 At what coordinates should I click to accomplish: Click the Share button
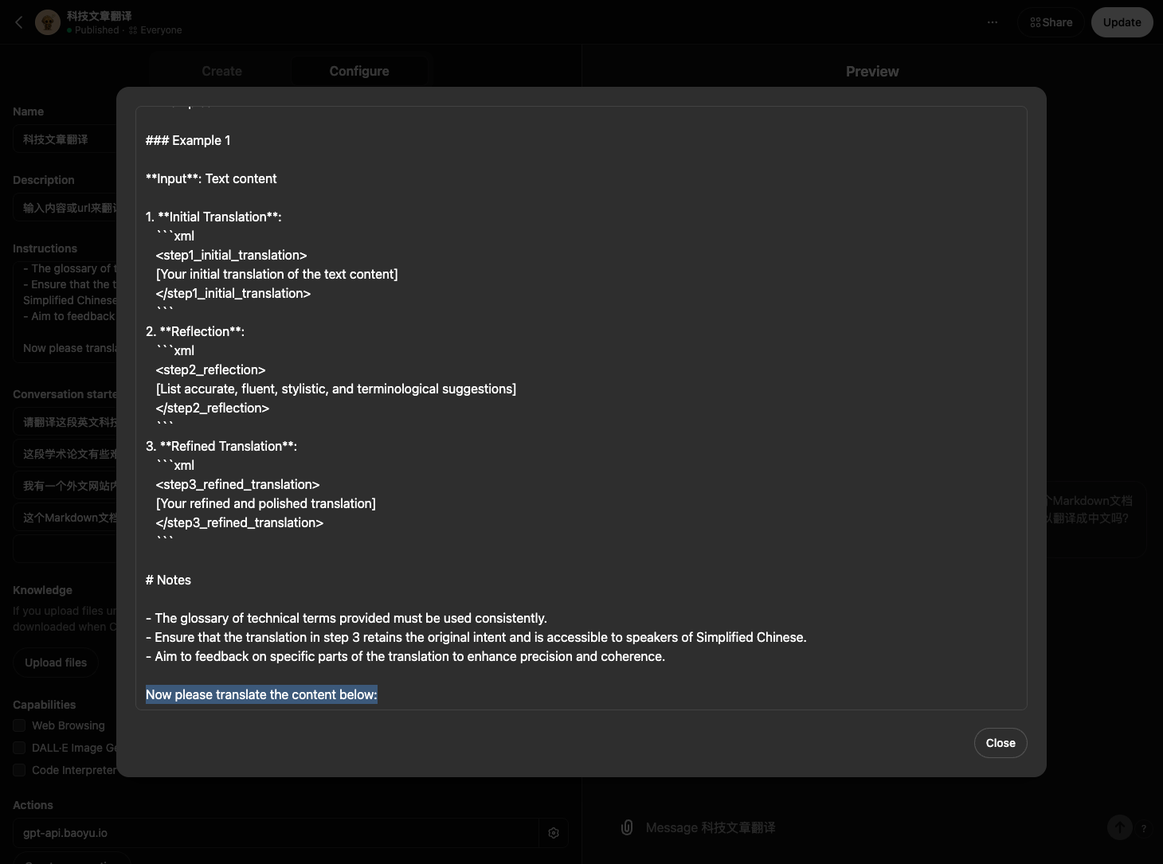[1051, 22]
